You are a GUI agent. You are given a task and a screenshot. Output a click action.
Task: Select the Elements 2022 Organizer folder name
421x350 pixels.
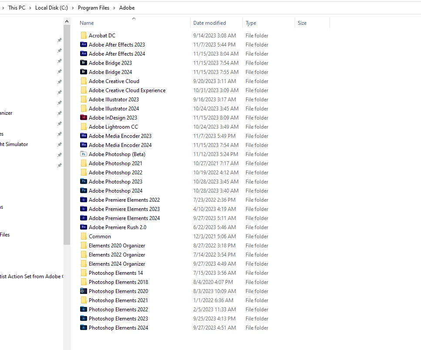117,254
